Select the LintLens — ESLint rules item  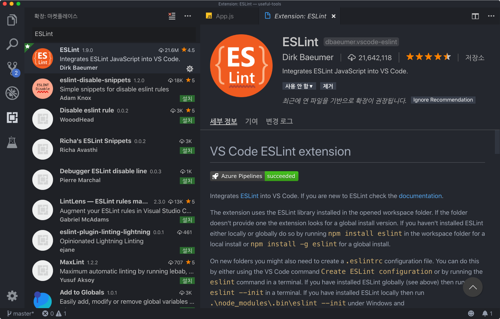point(112,210)
